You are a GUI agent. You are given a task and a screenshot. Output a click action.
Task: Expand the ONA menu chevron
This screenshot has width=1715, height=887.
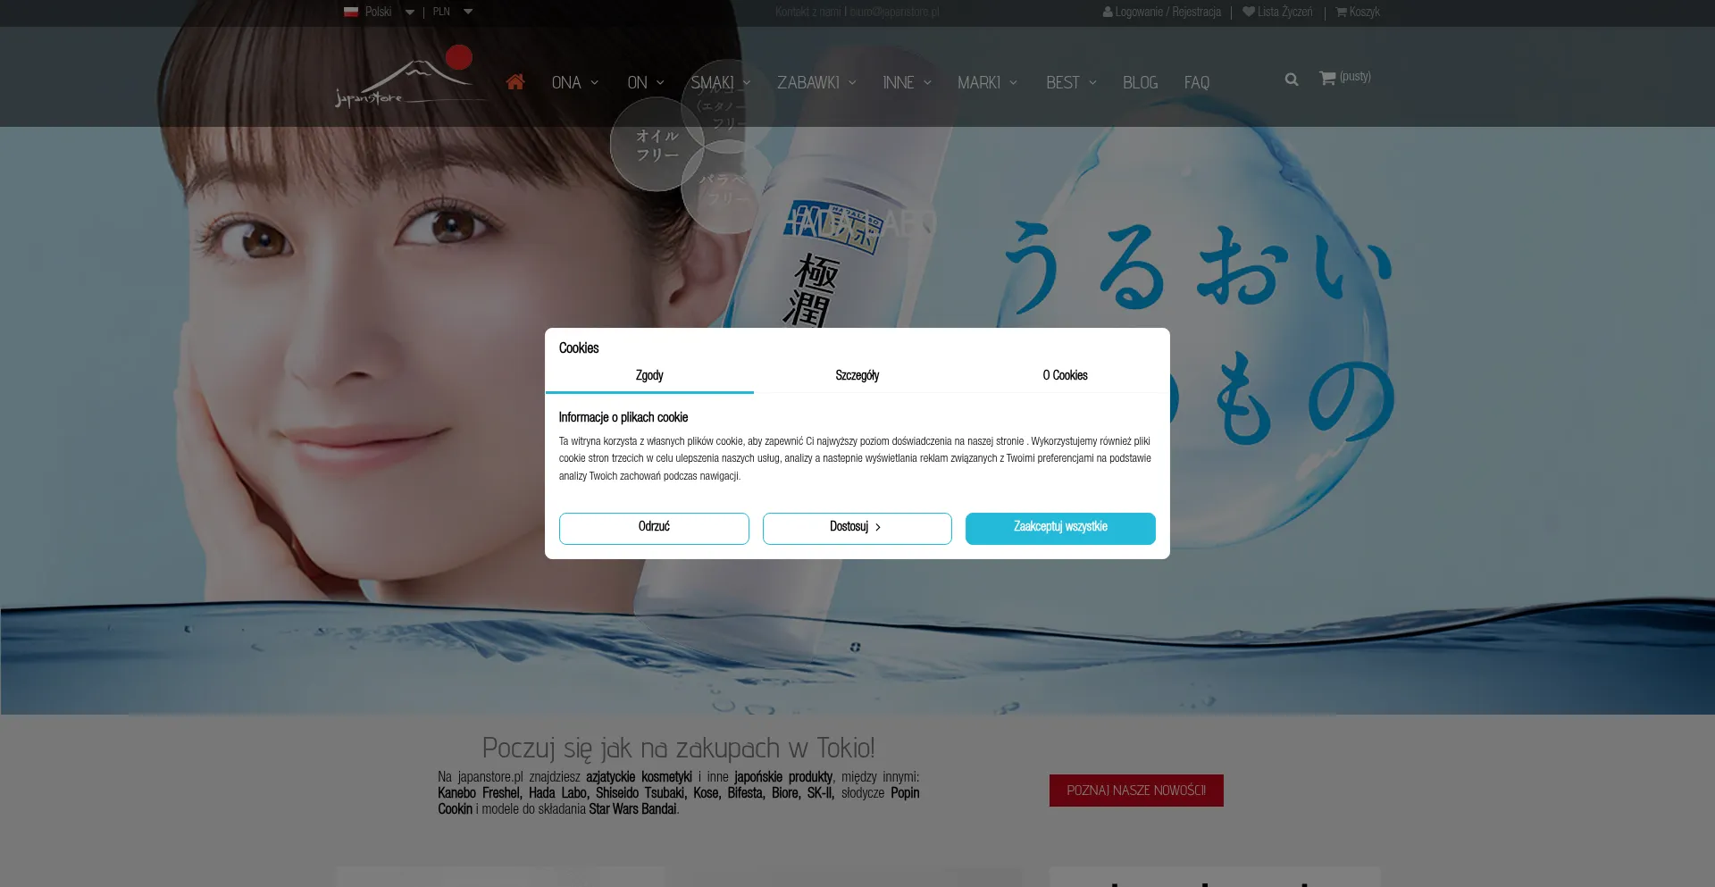[594, 82]
